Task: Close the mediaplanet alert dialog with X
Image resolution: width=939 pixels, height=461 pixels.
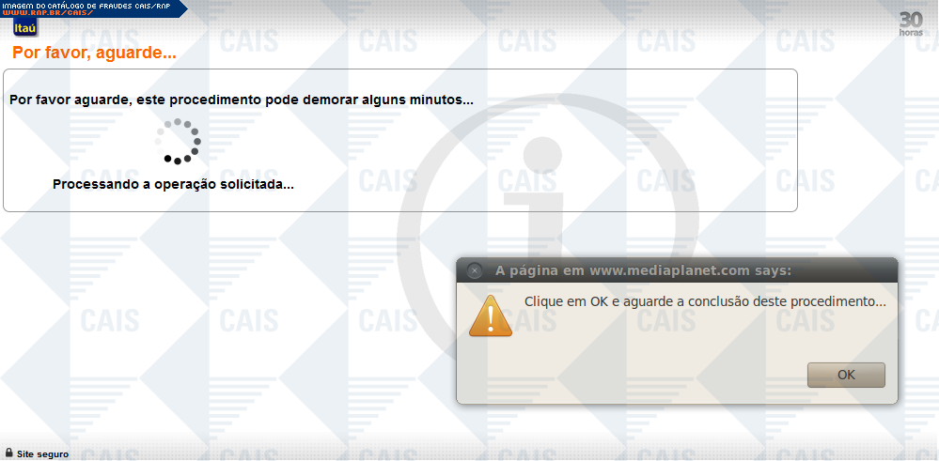Action: tap(475, 270)
